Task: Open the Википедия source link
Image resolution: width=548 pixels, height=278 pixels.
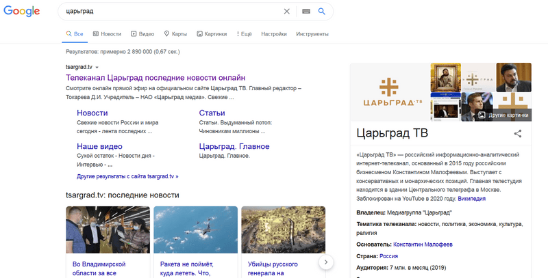Action: pos(471,198)
